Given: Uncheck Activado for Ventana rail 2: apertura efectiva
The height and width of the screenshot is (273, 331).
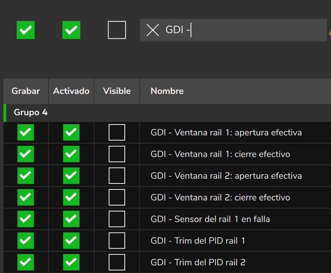Looking at the screenshot, I should coord(71,176).
